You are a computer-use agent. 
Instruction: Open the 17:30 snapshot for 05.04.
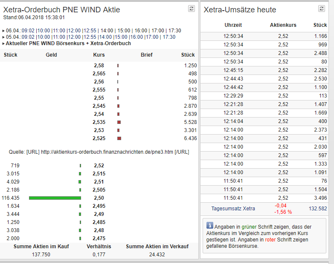[169, 37]
